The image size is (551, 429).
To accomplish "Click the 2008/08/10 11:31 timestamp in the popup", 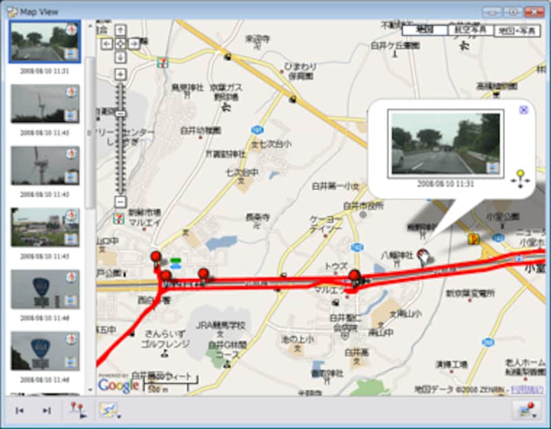I will tap(446, 184).
